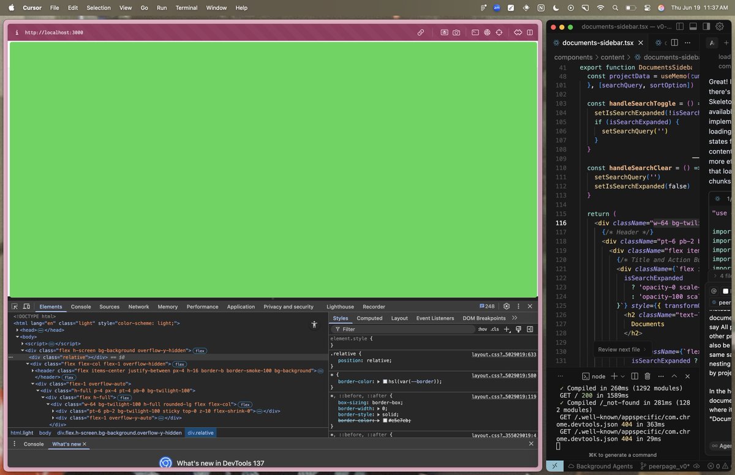Open the Performance panel
The height and width of the screenshot is (475, 735).
click(x=202, y=307)
